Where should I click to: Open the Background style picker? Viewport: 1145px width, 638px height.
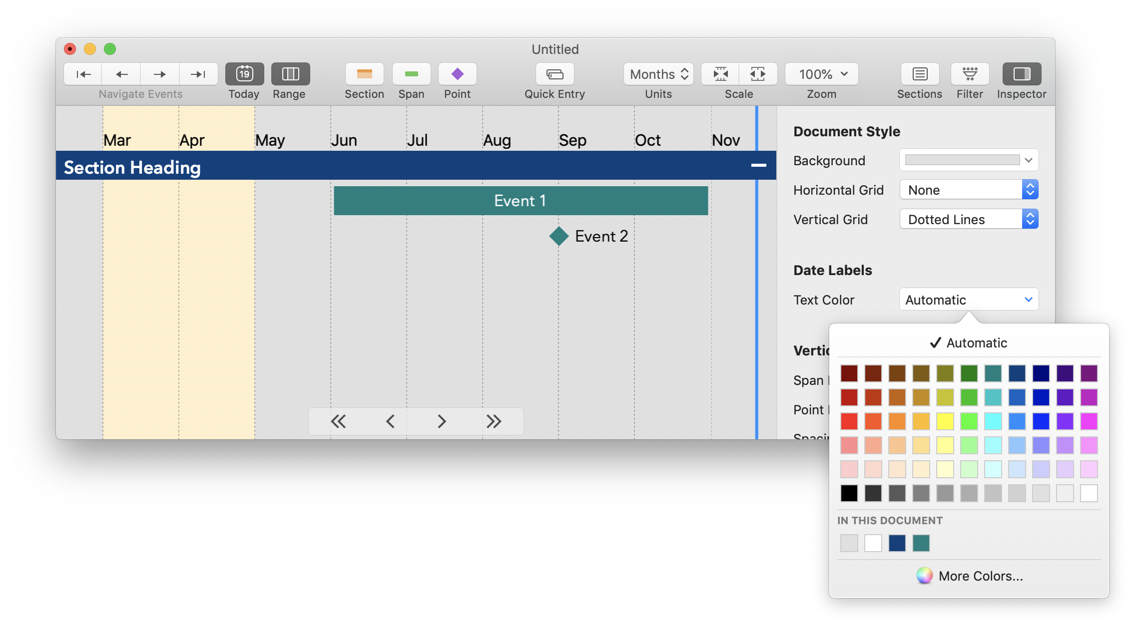968,160
